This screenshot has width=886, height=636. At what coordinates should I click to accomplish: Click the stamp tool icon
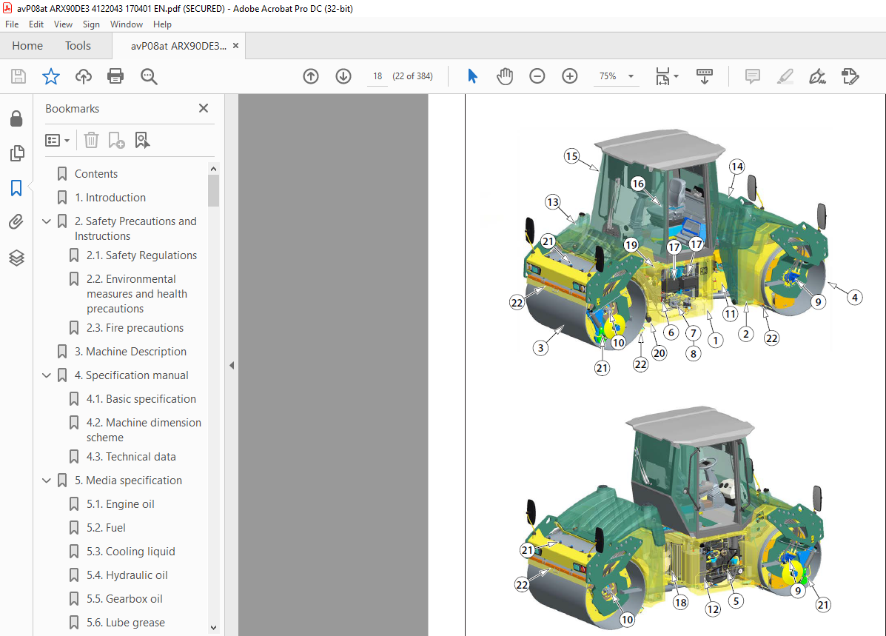850,76
